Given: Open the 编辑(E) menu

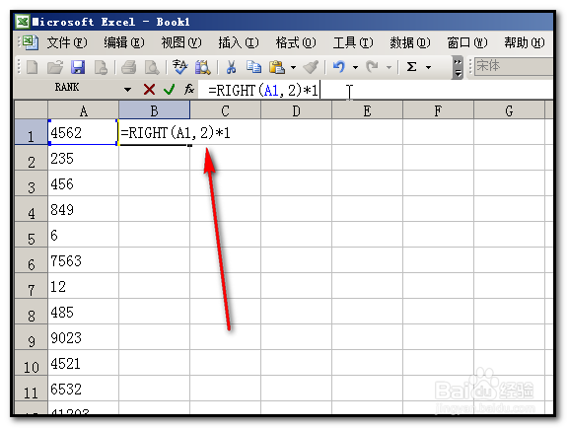Looking at the screenshot, I should pyautogui.click(x=124, y=42).
